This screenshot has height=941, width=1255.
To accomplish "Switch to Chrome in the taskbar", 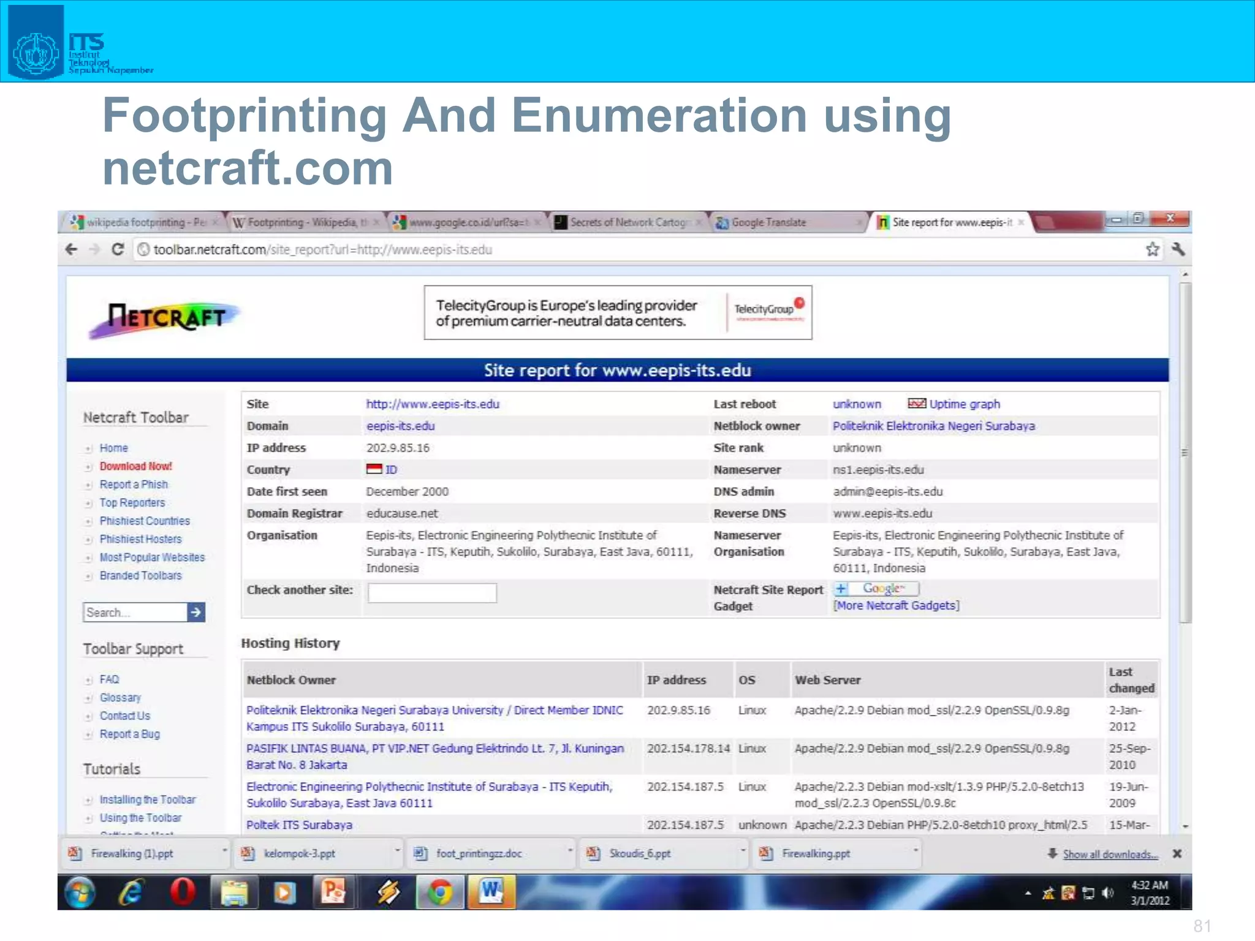I will point(439,893).
